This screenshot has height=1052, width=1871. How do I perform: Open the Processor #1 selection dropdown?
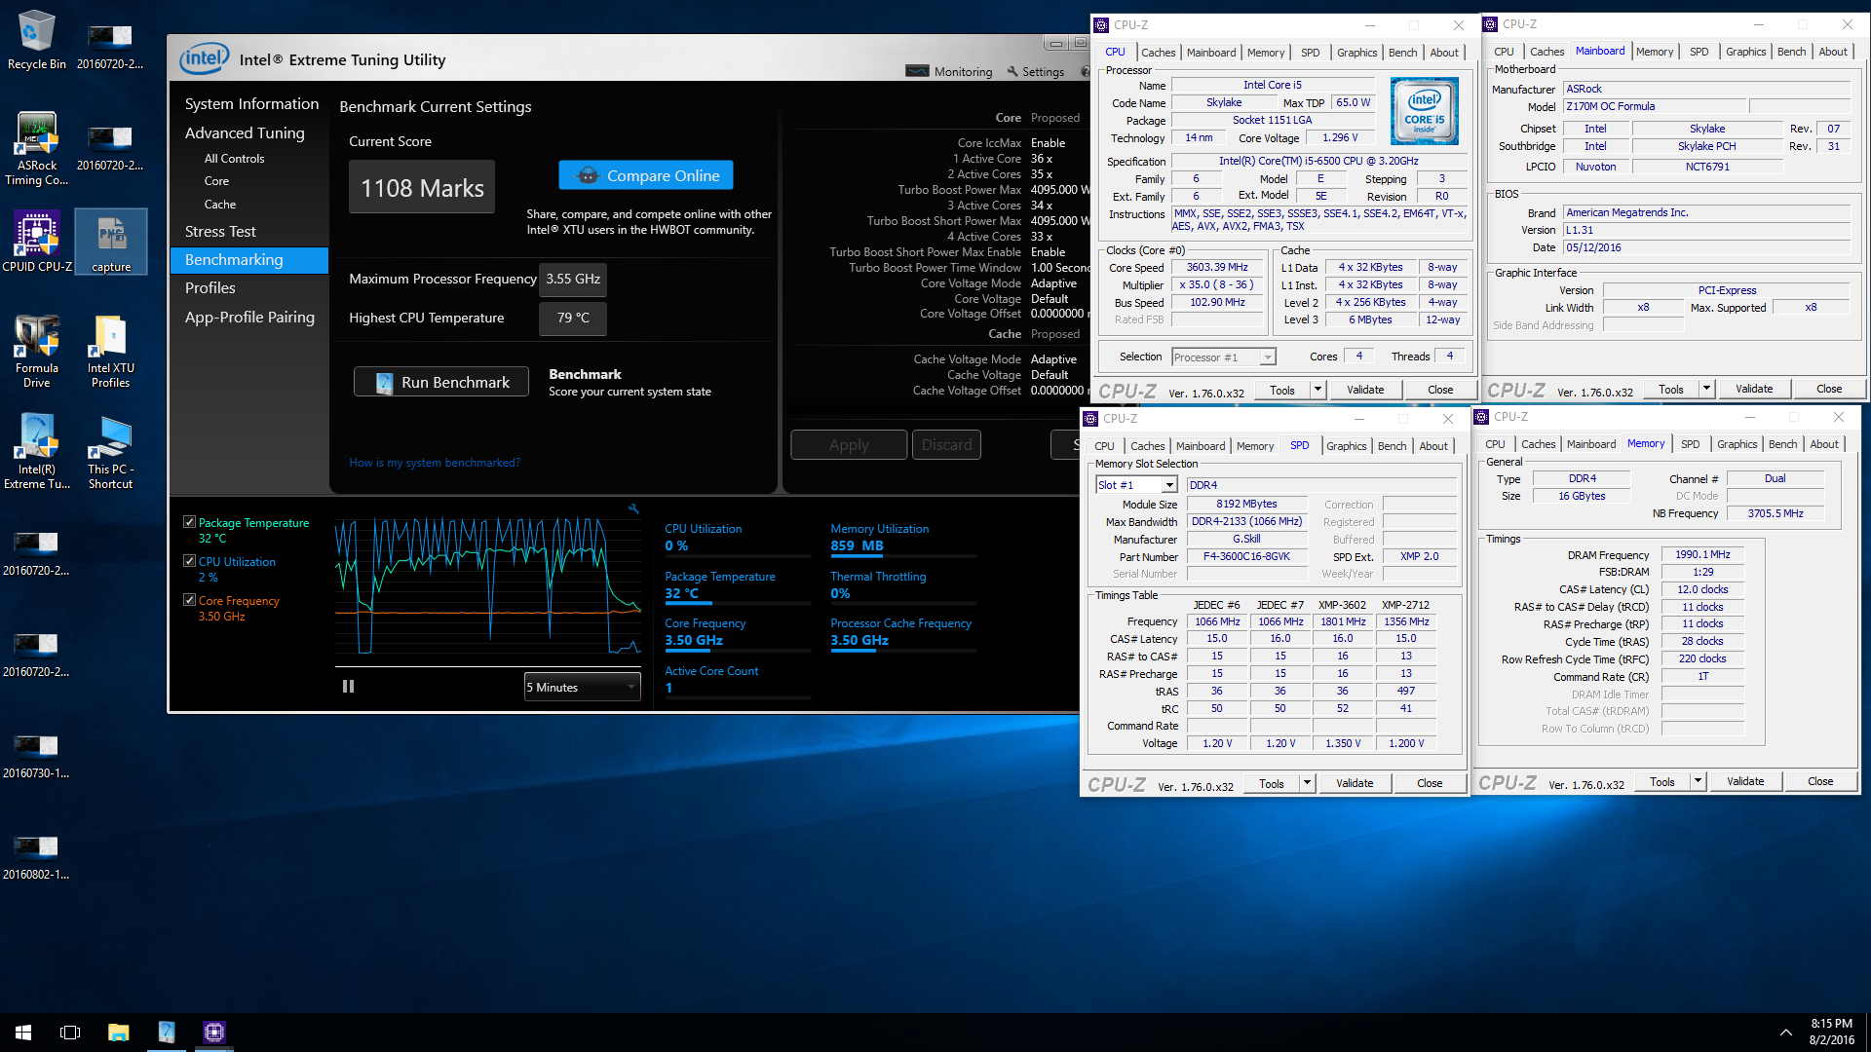coord(1224,357)
